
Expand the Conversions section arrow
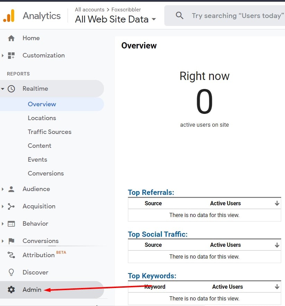click(2, 241)
